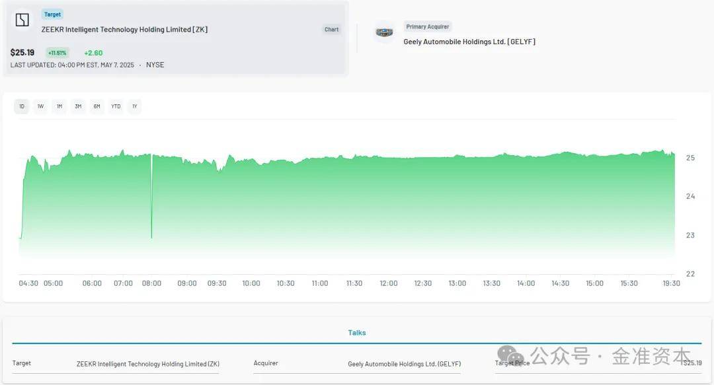This screenshot has height=385, width=714.
Task: Click the Geely Automobile logo icon
Action: coord(384,32)
